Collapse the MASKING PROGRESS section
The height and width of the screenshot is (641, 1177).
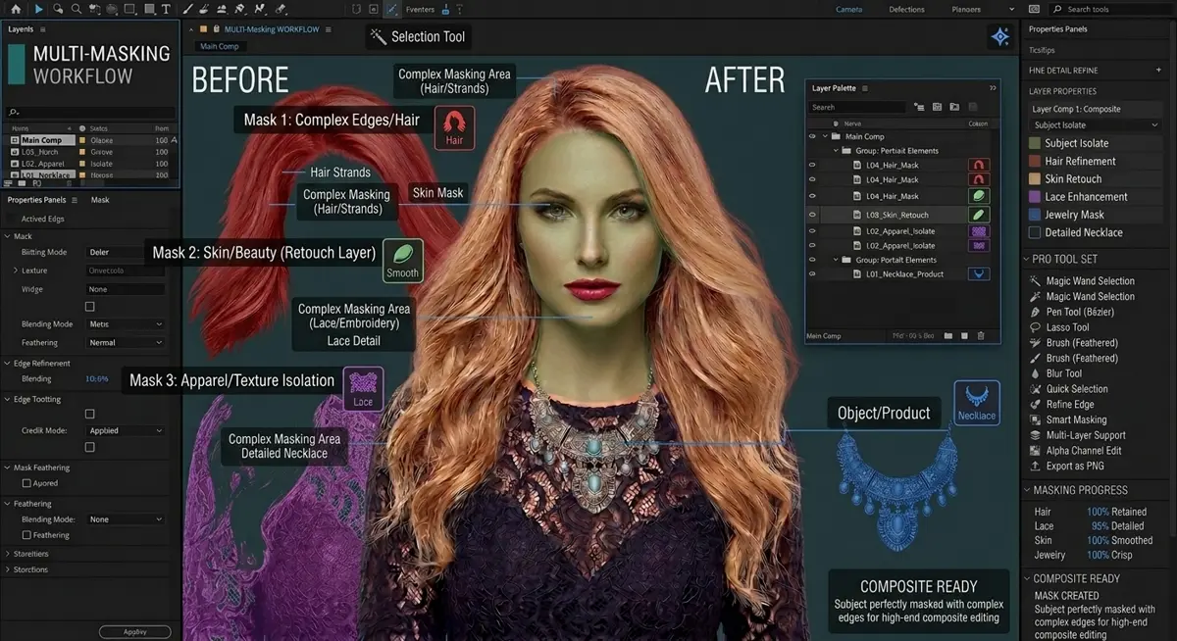click(1026, 490)
